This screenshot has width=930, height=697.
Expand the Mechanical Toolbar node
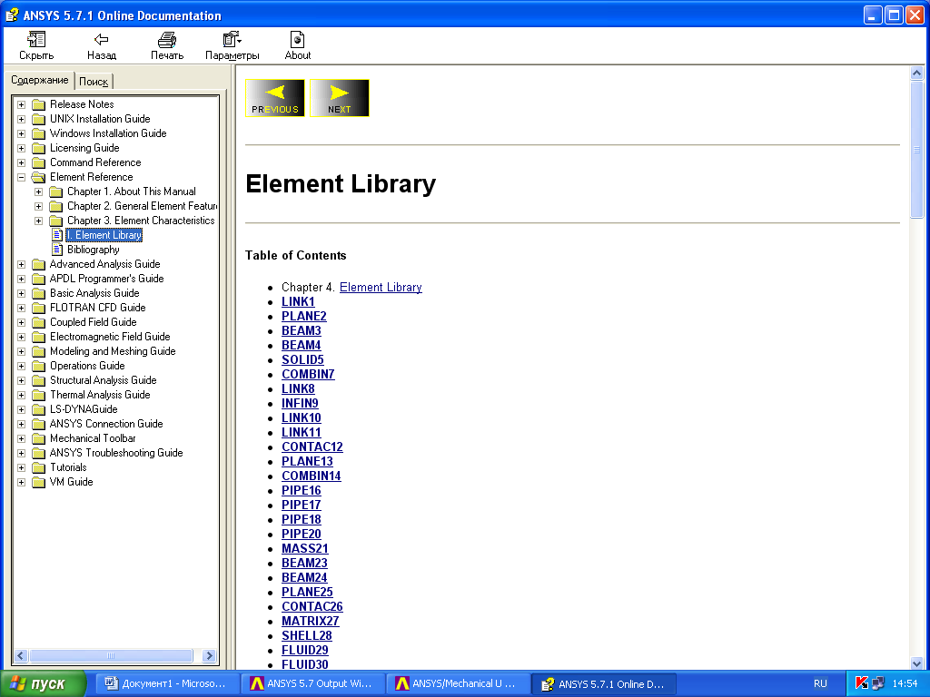pos(22,438)
